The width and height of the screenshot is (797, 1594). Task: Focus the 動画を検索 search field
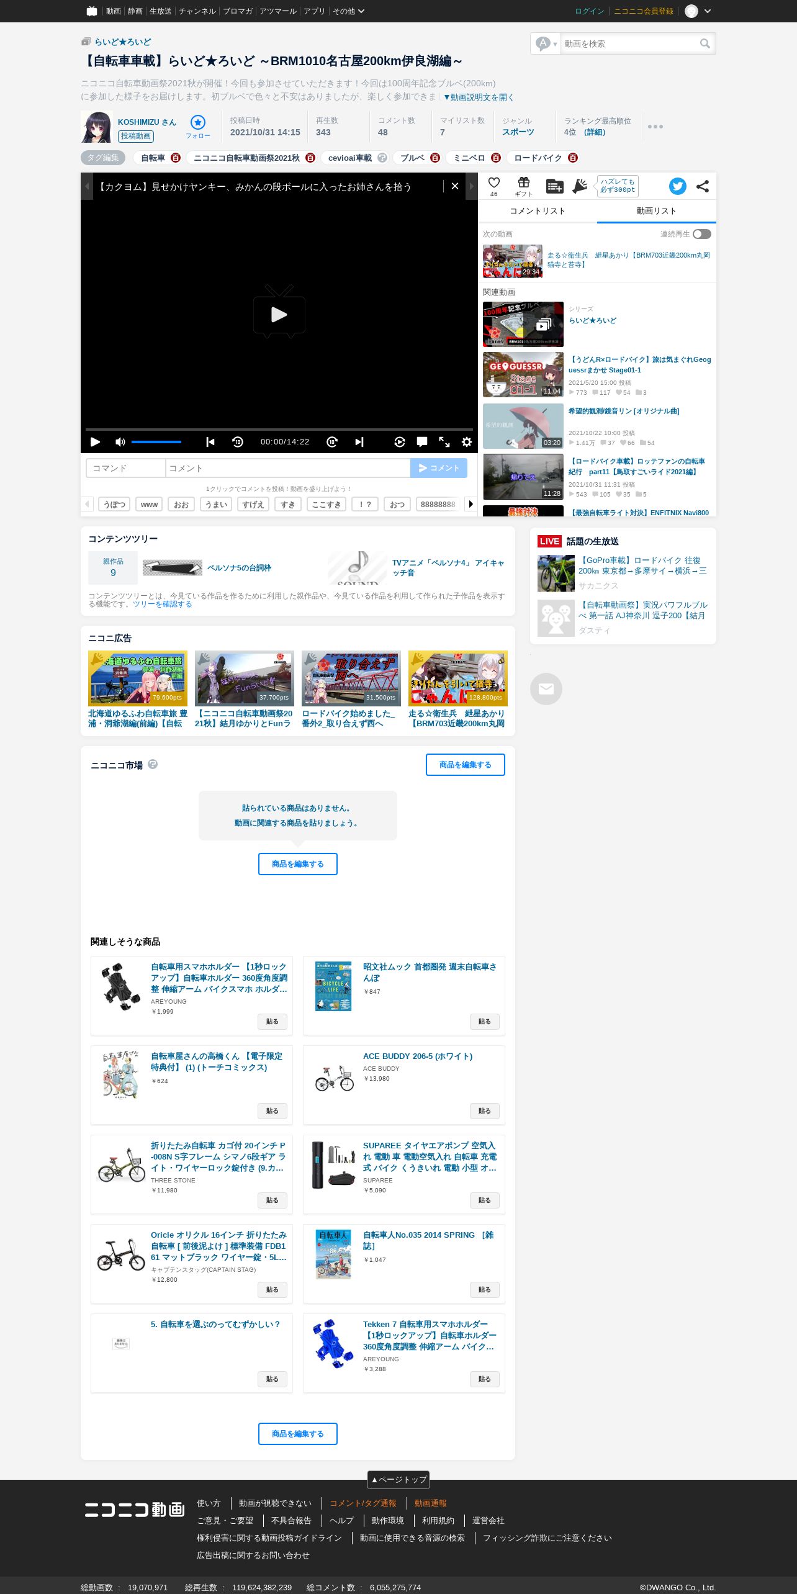pos(629,43)
